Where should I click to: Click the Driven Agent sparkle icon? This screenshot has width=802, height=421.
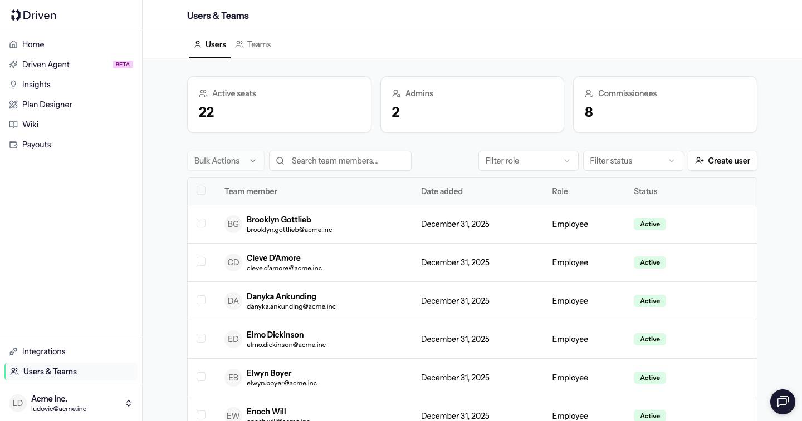13,65
